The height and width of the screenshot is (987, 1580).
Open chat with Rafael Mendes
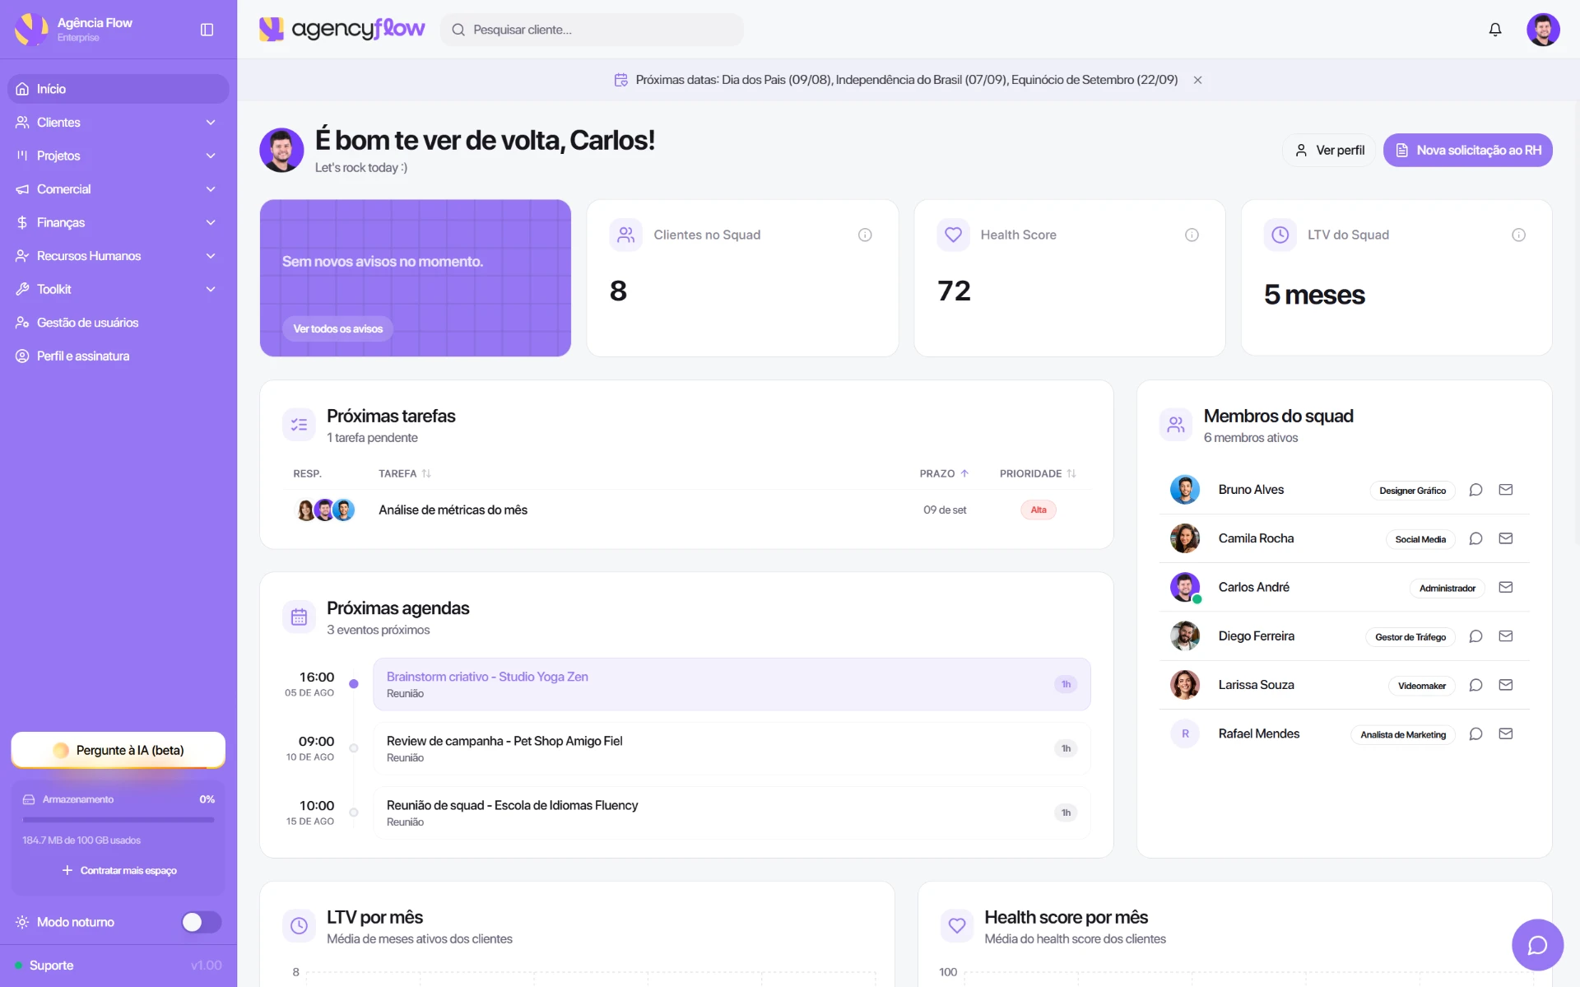pos(1475,733)
